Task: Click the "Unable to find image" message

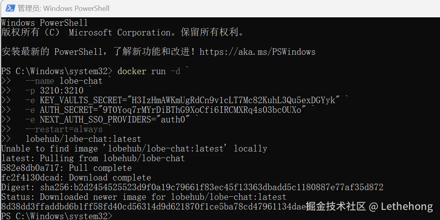Action: pos(134,149)
